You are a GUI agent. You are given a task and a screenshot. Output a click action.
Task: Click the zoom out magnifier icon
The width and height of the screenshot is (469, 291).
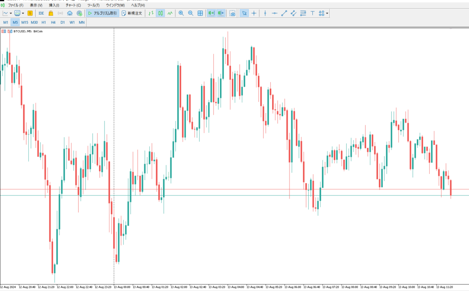point(191,13)
